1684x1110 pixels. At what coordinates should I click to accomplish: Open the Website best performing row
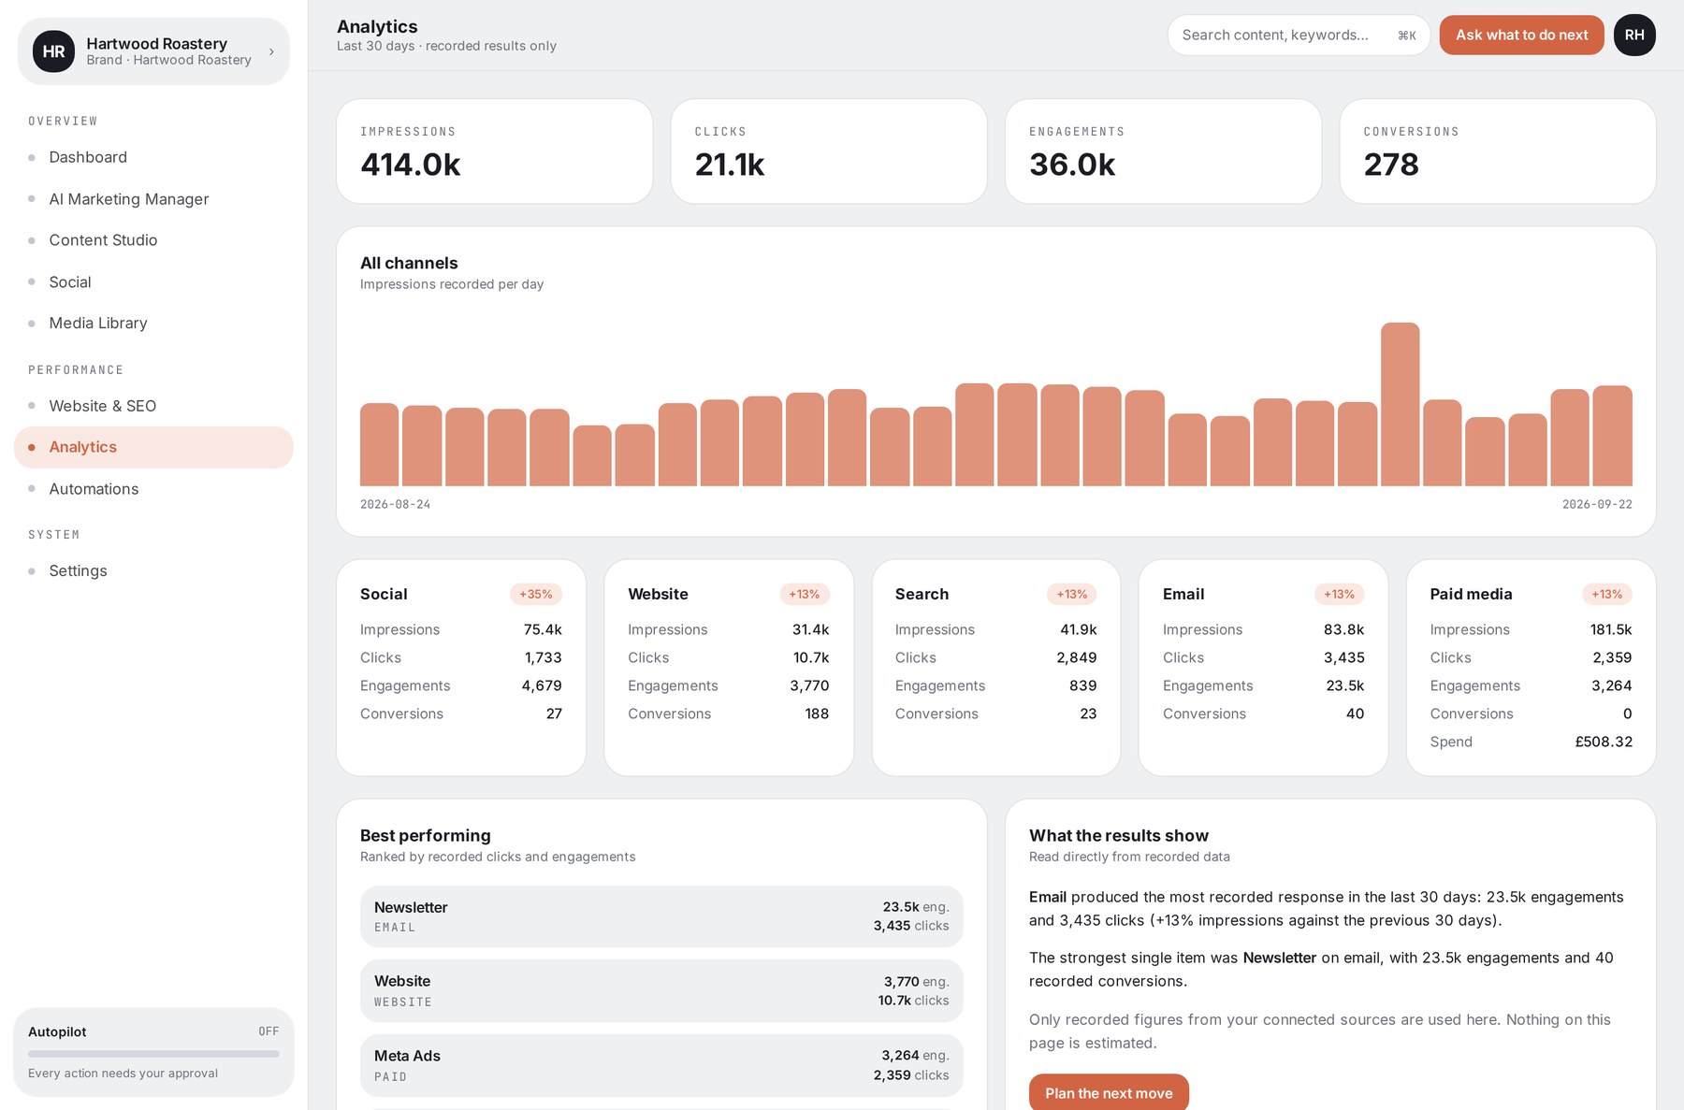point(661,990)
